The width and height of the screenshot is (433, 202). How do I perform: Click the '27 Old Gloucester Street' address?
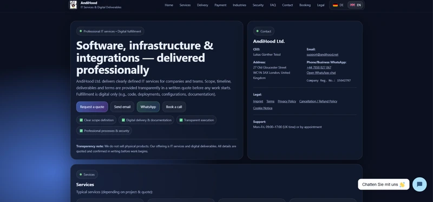[x=270, y=68]
